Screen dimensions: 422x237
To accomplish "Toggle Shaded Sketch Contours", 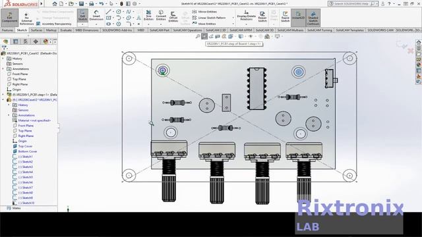I will click(313, 18).
